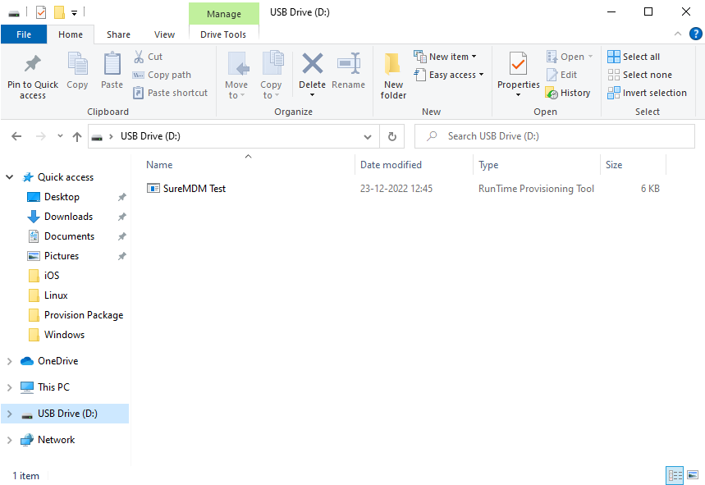Expand the This PC tree node
This screenshot has height=485, width=705.
(10, 387)
